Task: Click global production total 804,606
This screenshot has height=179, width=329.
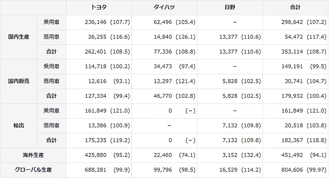Action: pos(292,170)
